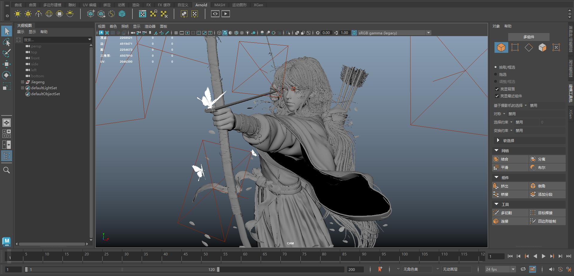
Task: Click the playback range slider bar
Action: pos(122,269)
